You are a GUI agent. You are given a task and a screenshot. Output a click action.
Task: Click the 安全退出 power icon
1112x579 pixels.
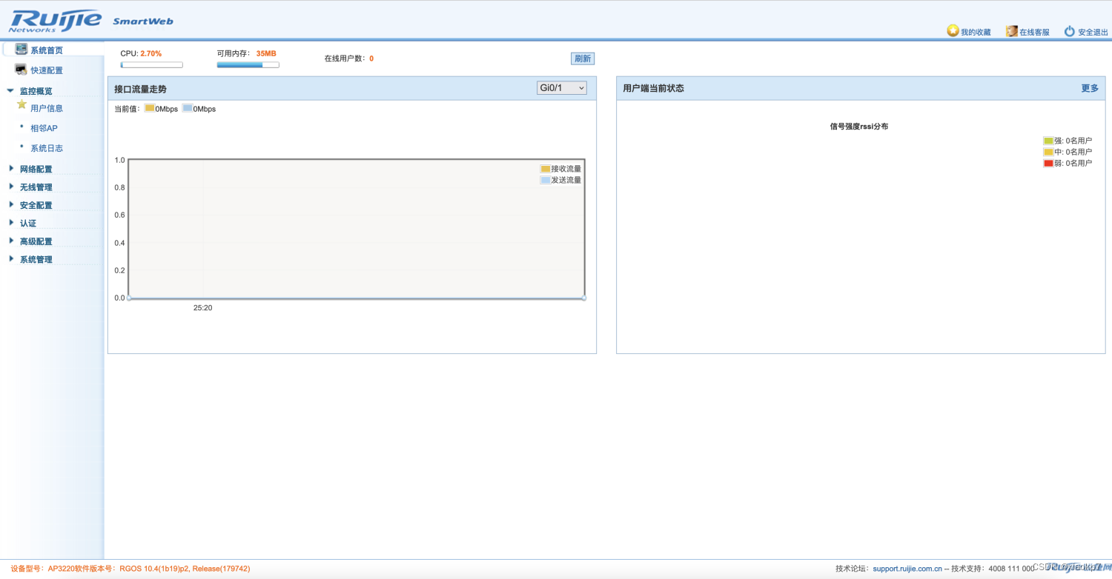pos(1070,31)
